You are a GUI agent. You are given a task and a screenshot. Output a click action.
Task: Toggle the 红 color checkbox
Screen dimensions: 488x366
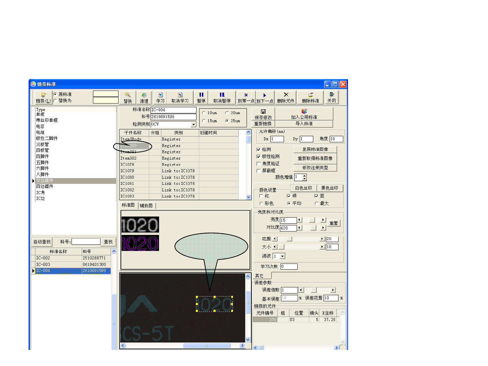click(261, 196)
